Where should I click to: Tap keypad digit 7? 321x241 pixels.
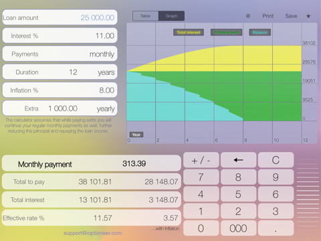(x=201, y=177)
